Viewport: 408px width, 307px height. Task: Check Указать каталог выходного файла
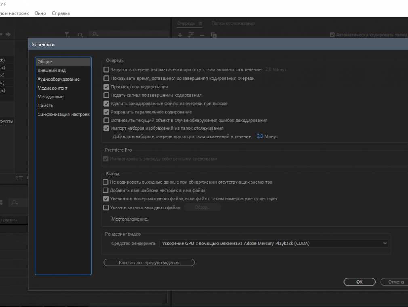[106, 207]
